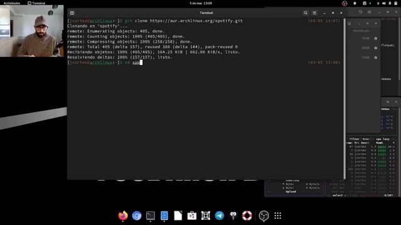Open the front Terminal's hamburger menu

point(315,13)
